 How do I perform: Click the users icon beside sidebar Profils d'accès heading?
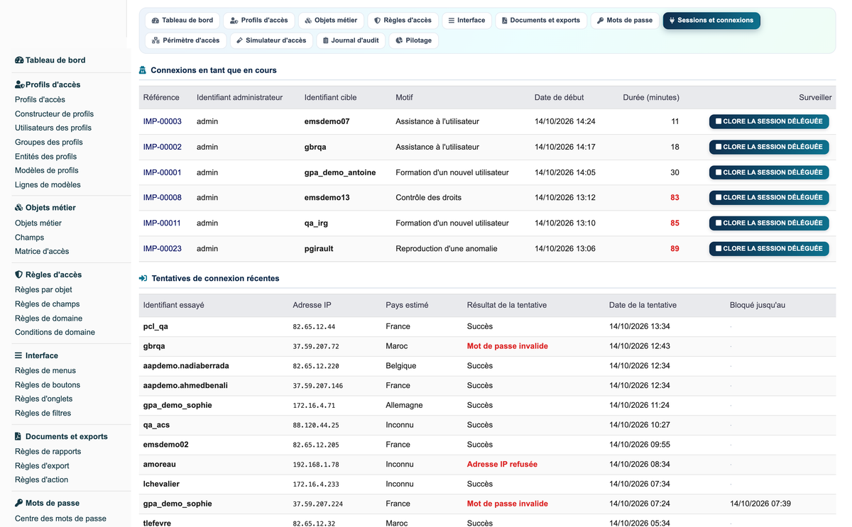20,84
